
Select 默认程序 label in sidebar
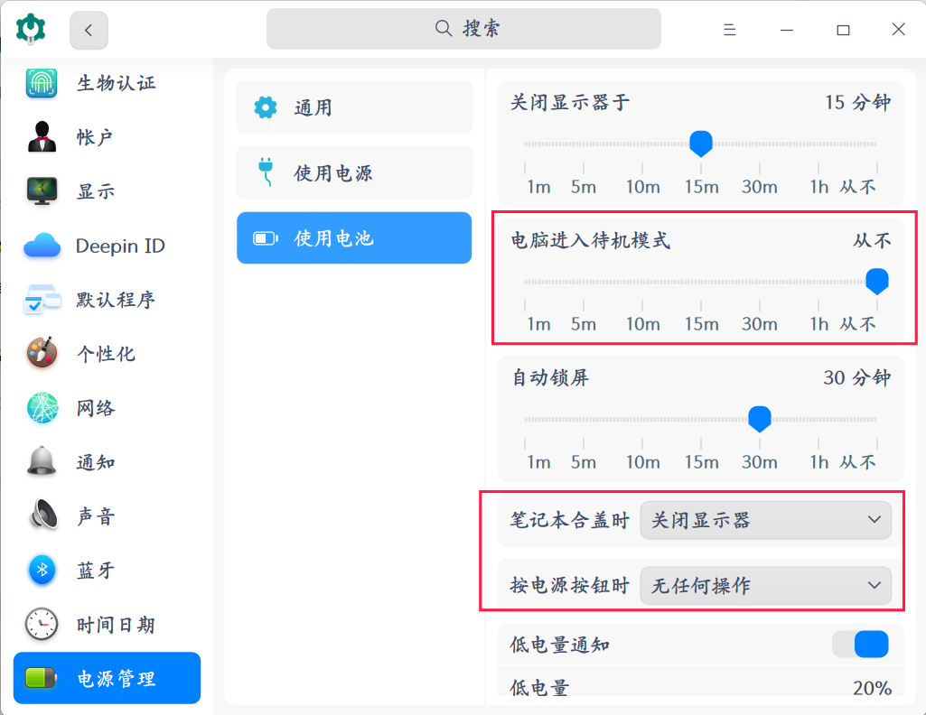(x=116, y=300)
